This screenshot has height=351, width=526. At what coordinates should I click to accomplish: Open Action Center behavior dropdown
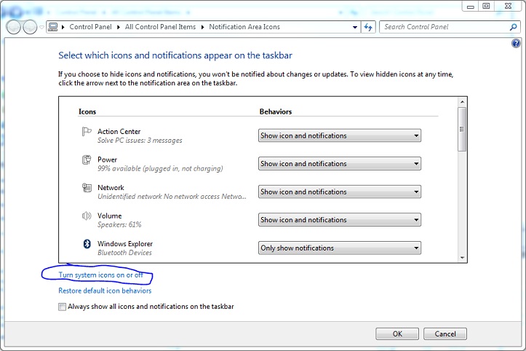(340, 135)
